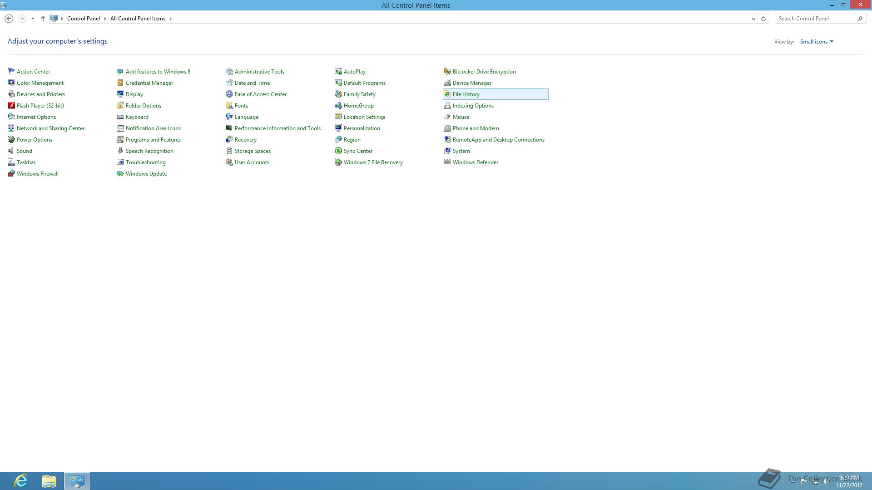Viewport: 872px width, 490px height.
Task: Open Troubleshooting
Action: [x=145, y=162]
